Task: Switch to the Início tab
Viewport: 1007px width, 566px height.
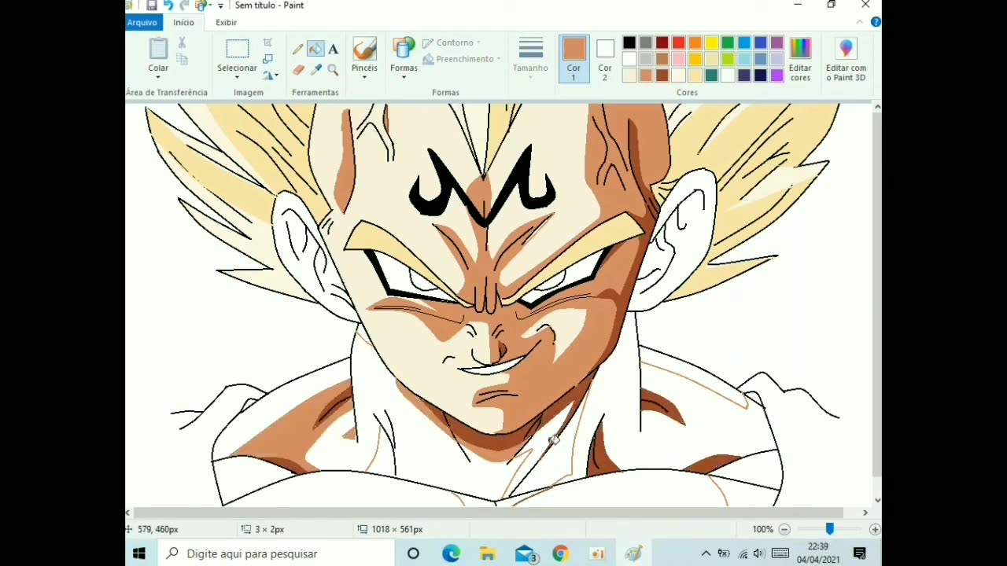Action: click(183, 22)
